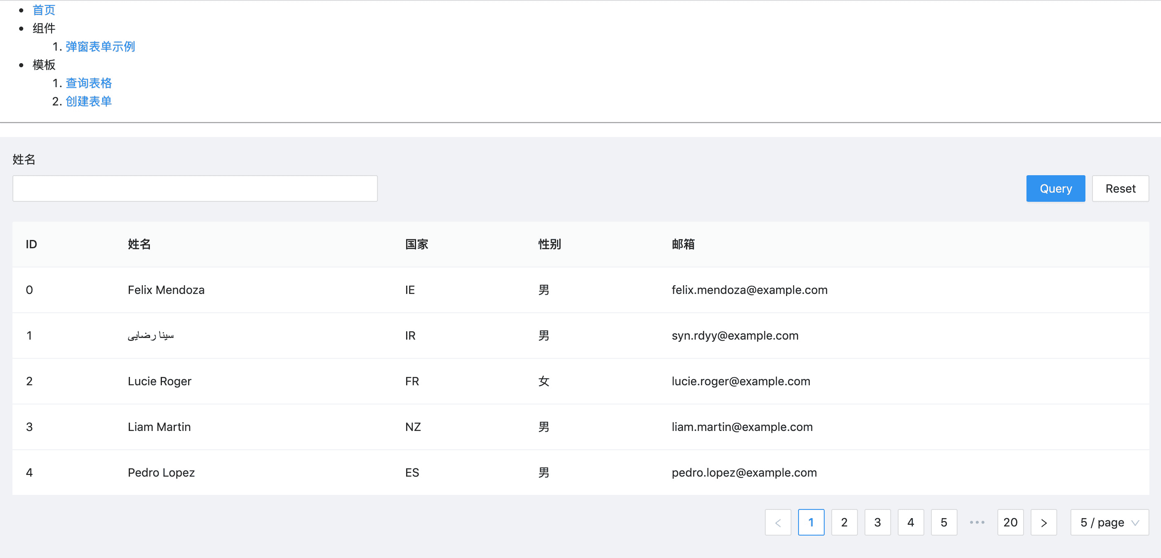The height and width of the screenshot is (558, 1161).
Task: Click the Felix Mendoza table row
Action: tap(166, 290)
